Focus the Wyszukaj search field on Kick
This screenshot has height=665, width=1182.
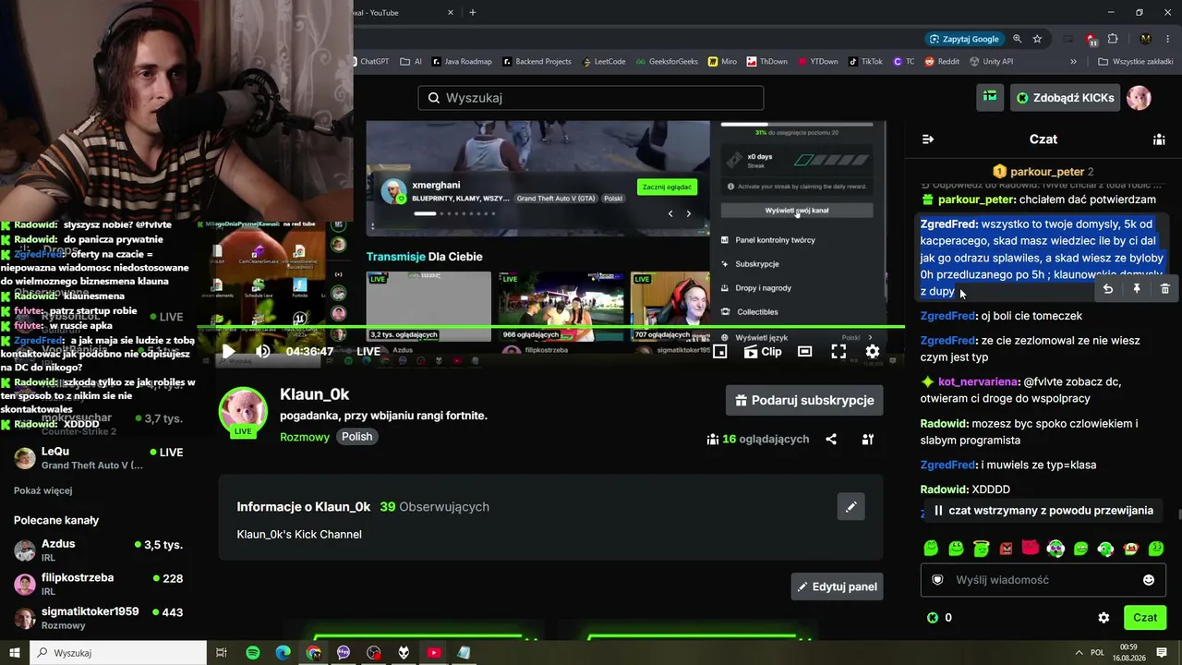pyautogui.click(x=591, y=98)
